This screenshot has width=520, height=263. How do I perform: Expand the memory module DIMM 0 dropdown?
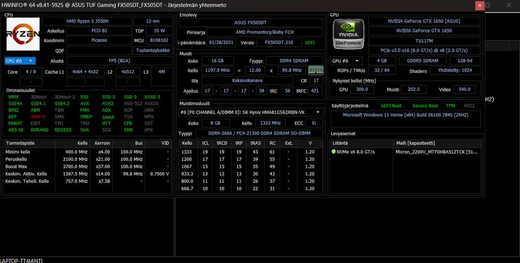pos(251,112)
